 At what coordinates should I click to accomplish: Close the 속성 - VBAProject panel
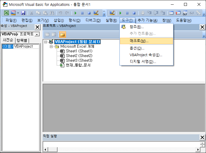[38, 27]
